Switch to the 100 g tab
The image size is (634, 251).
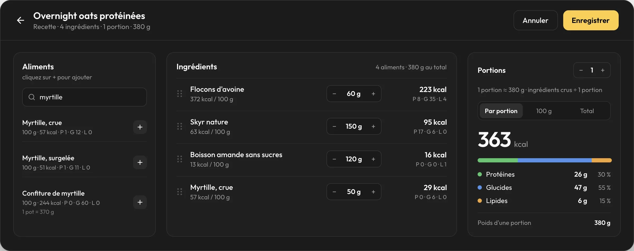click(x=544, y=111)
